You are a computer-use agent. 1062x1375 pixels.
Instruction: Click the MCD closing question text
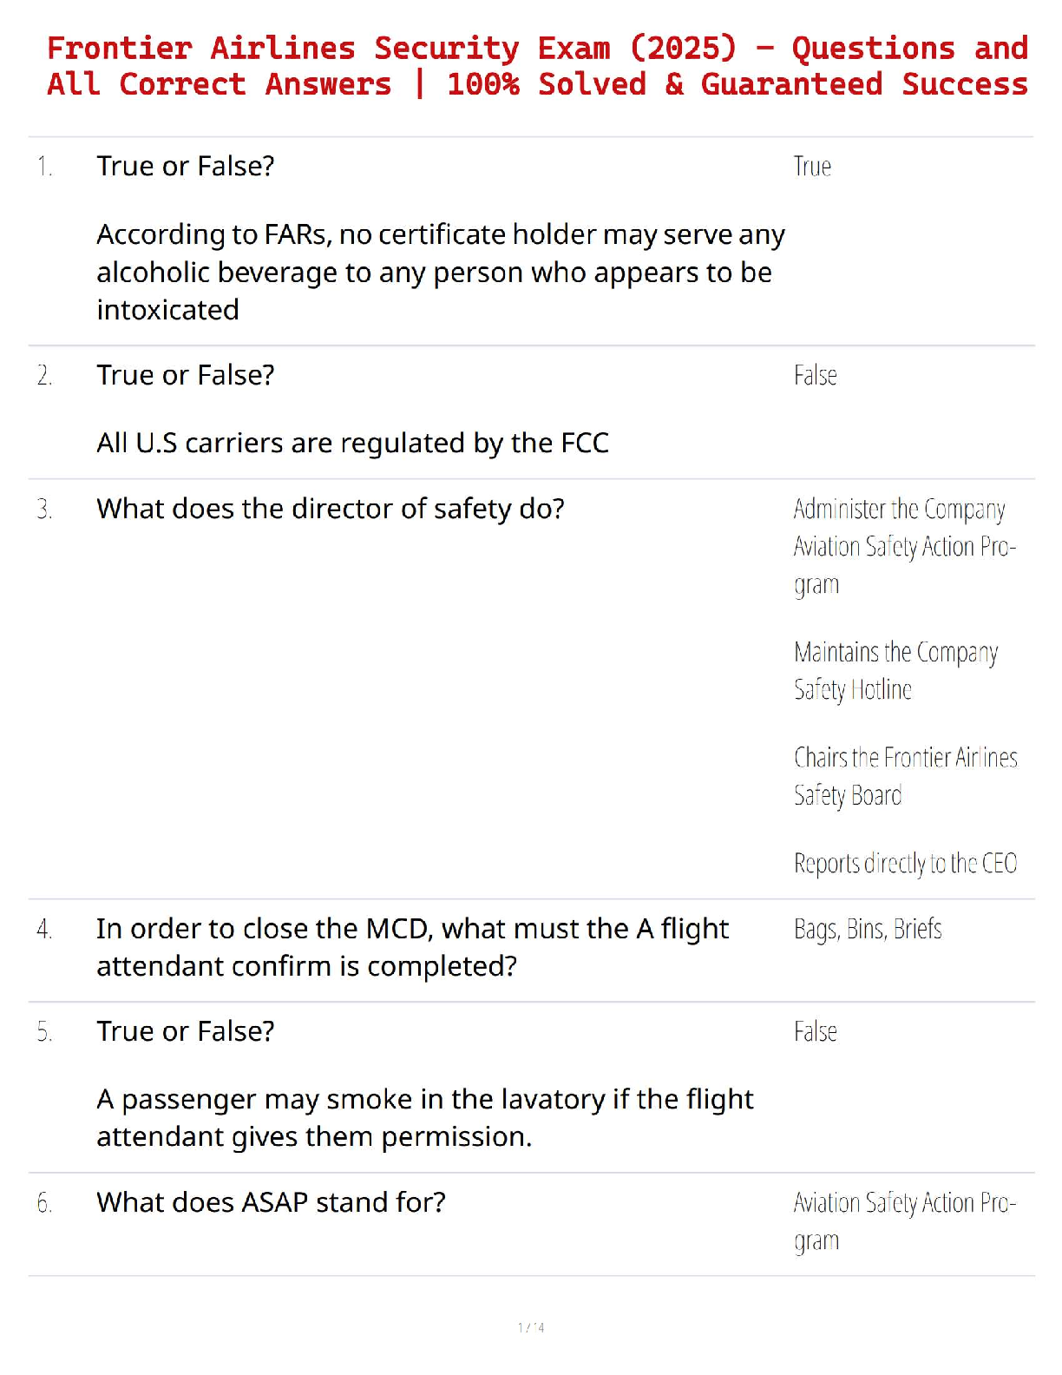tap(412, 947)
